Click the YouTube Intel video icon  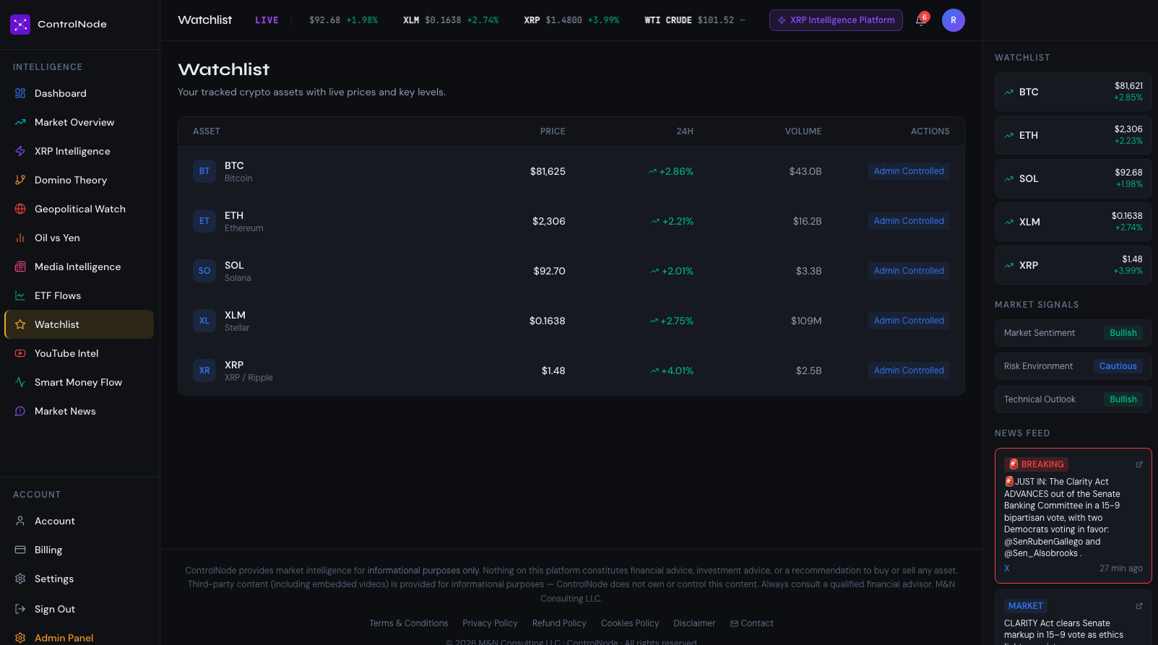pos(20,353)
